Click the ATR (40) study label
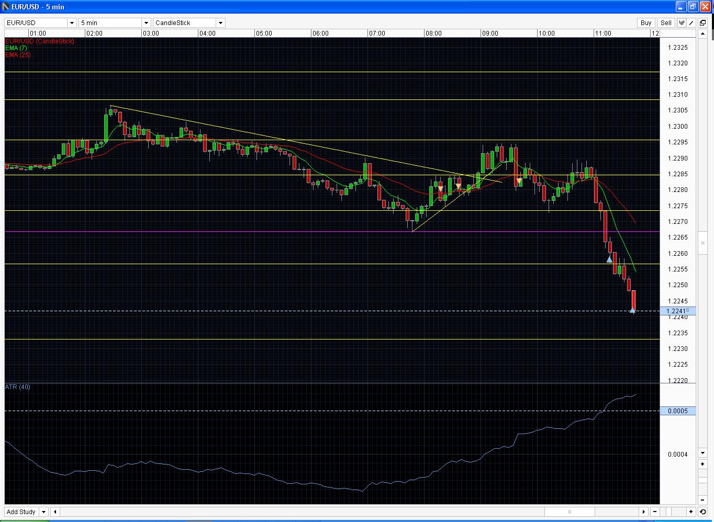Viewport: 714px width, 522px height. (x=18, y=387)
